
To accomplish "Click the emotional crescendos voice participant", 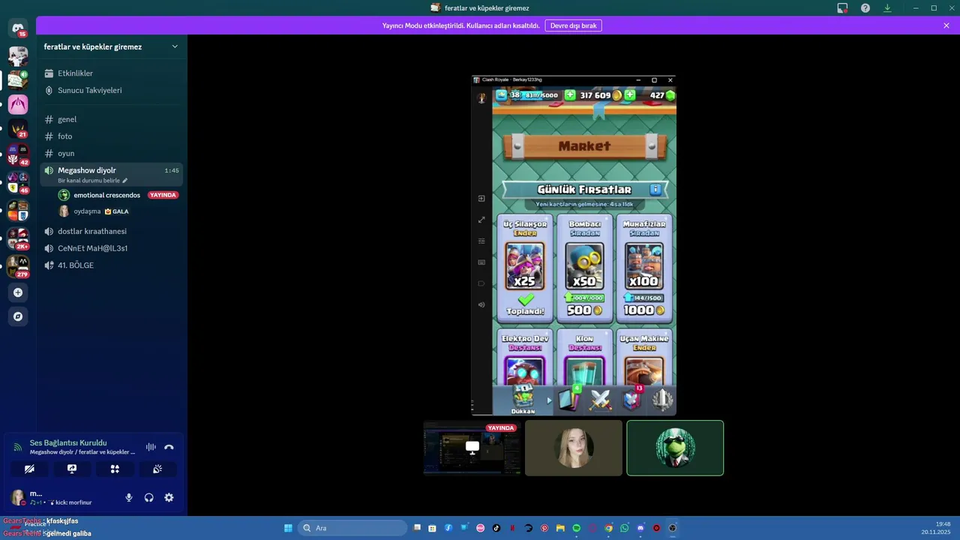I will pos(118,195).
